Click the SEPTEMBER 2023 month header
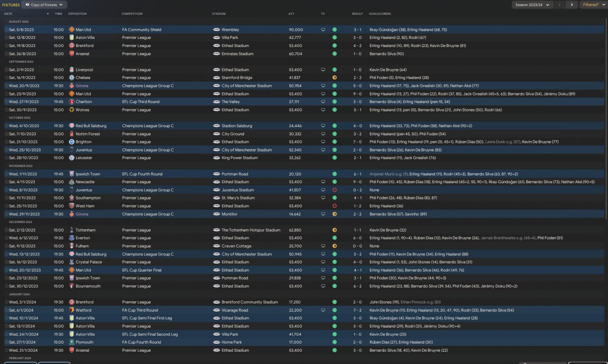 click(x=21, y=62)
